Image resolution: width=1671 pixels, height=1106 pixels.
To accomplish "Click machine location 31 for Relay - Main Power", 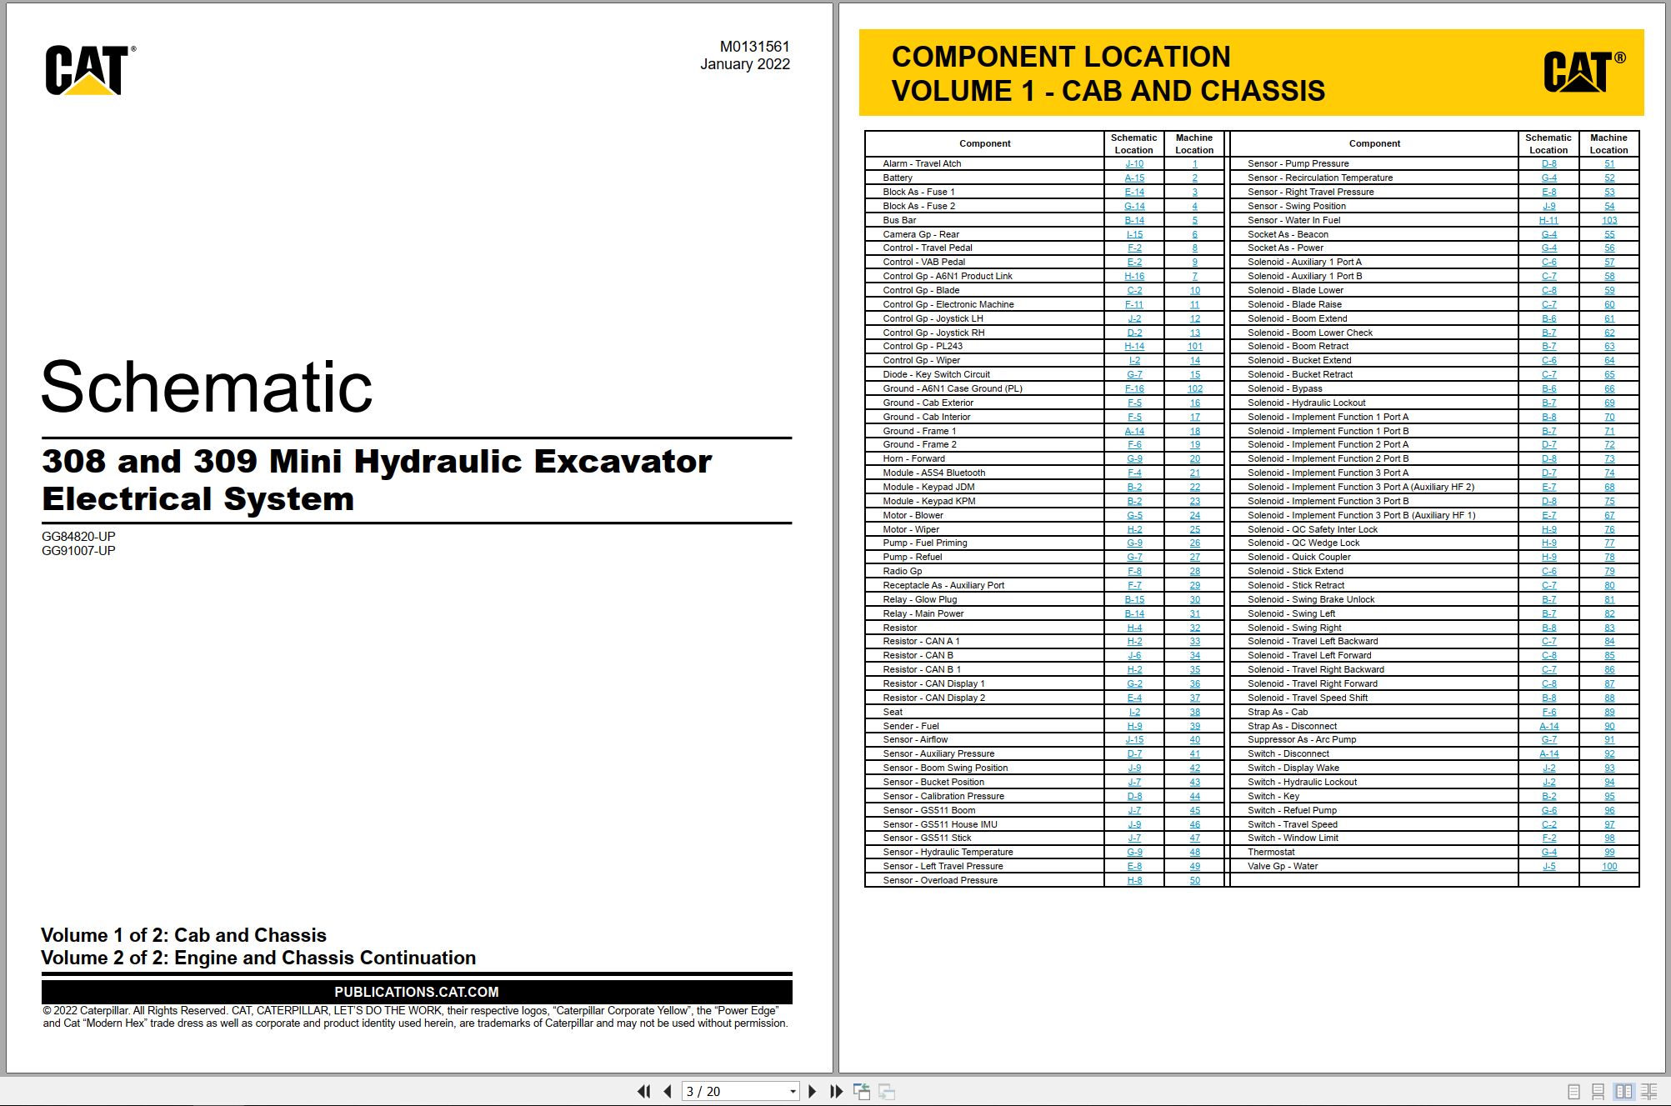I will point(1194,613).
